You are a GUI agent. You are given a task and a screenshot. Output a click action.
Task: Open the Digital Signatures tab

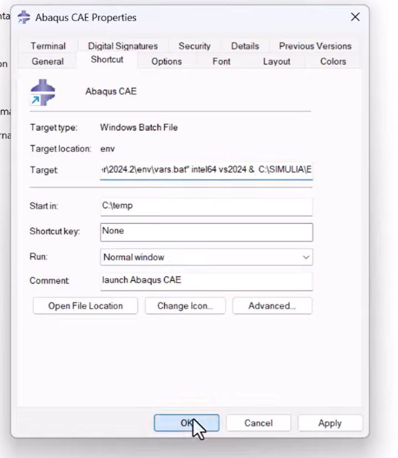tap(123, 46)
